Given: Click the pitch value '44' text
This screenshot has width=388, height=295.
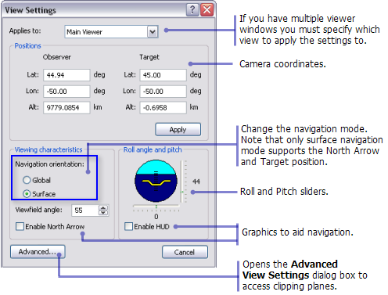Looking at the screenshot, I should coord(196,182).
